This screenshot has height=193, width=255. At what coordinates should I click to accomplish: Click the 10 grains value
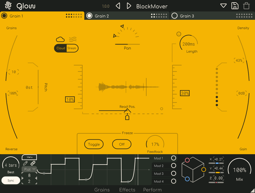tap(14, 72)
